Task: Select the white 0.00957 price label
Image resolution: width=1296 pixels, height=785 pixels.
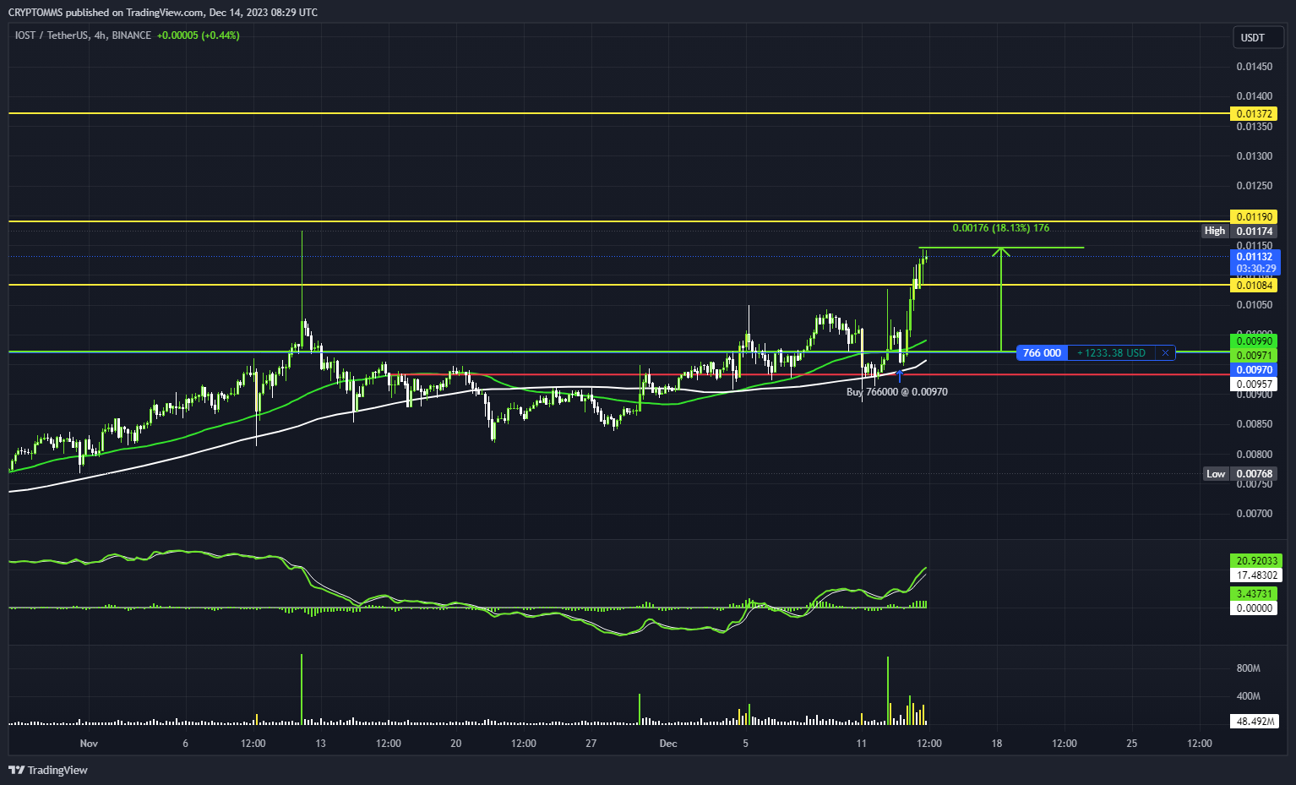Action: (1254, 384)
